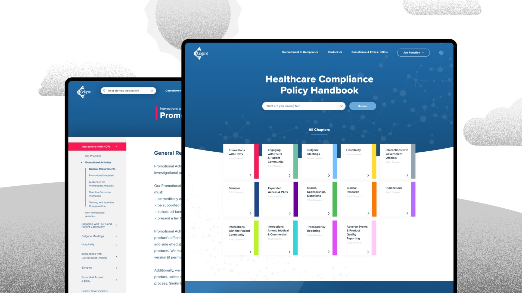Click the search magnifier icon in hero
Screen dimensions: 522x293
341,106
